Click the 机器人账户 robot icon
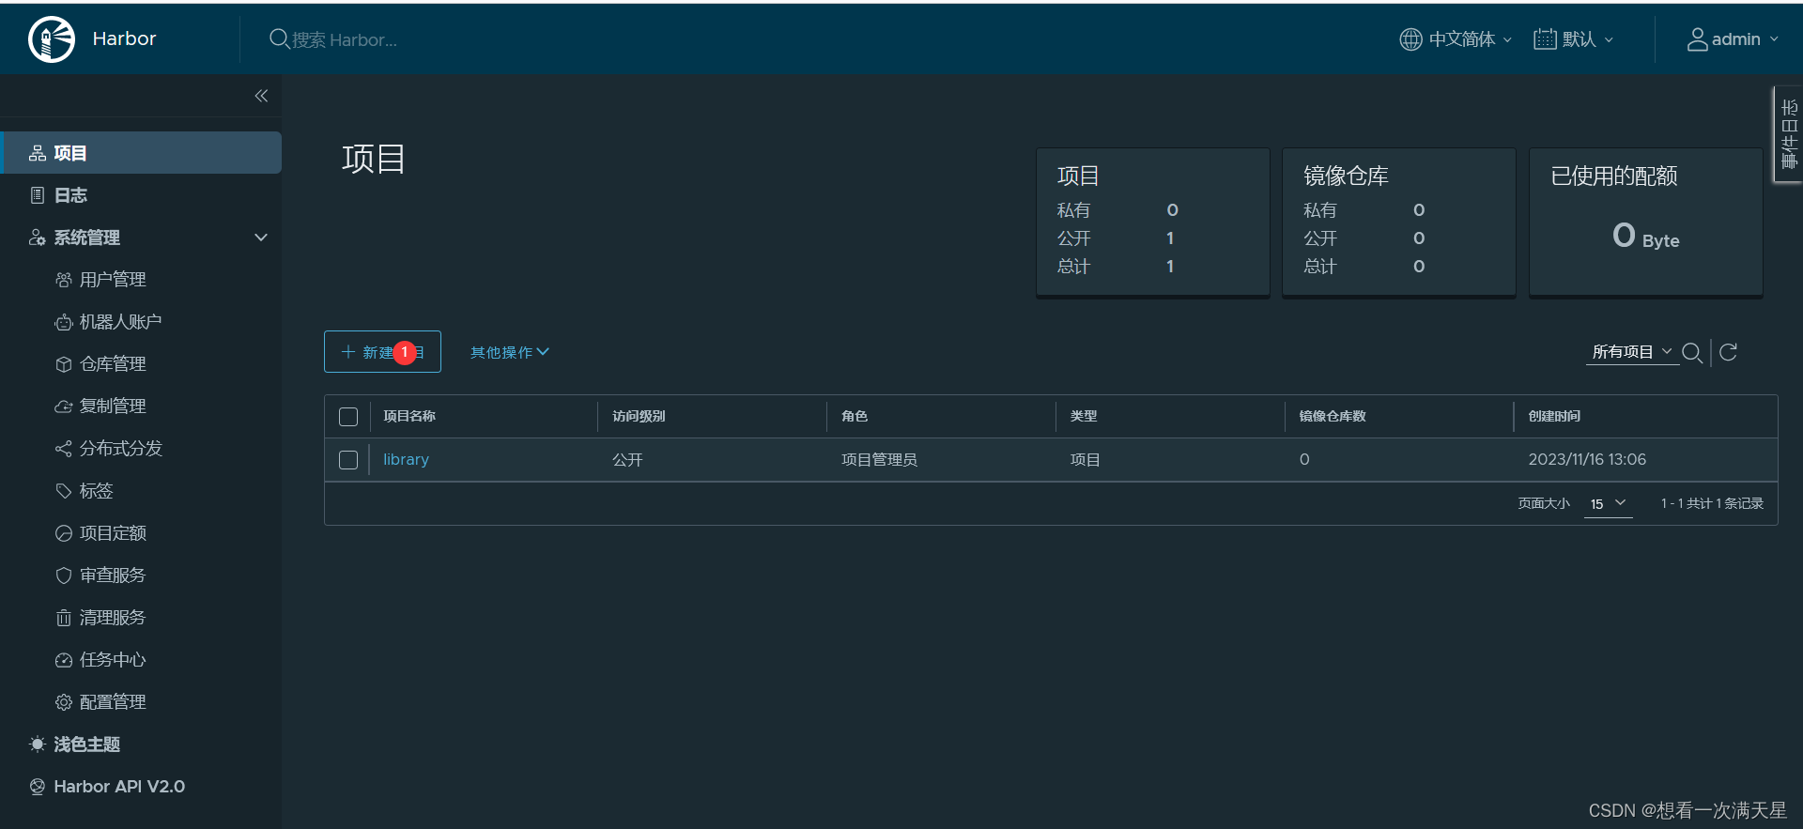Viewport: 1803px width, 829px height. tap(64, 322)
